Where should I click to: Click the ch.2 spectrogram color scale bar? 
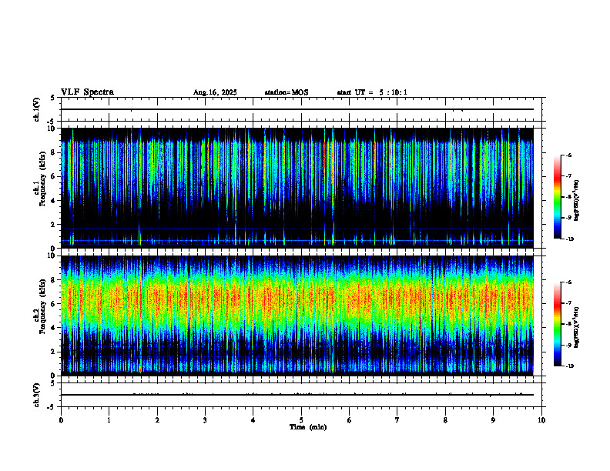coord(557,324)
